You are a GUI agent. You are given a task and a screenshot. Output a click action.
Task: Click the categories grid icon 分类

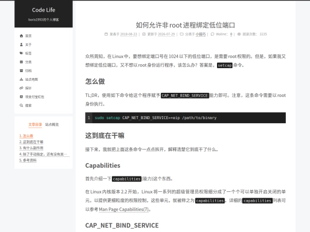point(21,62)
